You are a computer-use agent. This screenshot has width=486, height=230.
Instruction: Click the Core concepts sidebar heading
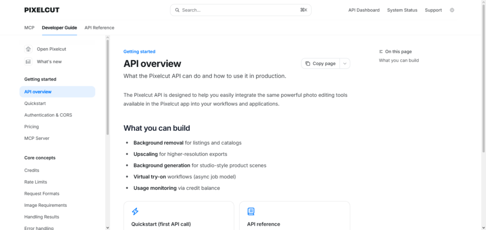click(40, 157)
